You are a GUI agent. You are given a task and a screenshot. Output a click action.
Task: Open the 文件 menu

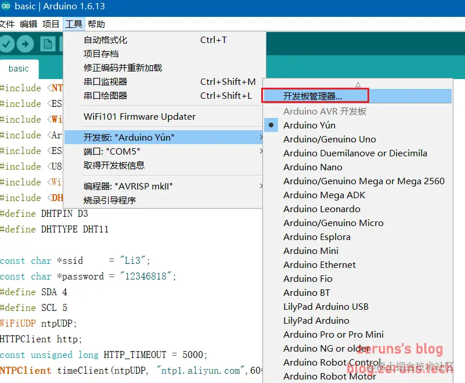tap(7, 24)
